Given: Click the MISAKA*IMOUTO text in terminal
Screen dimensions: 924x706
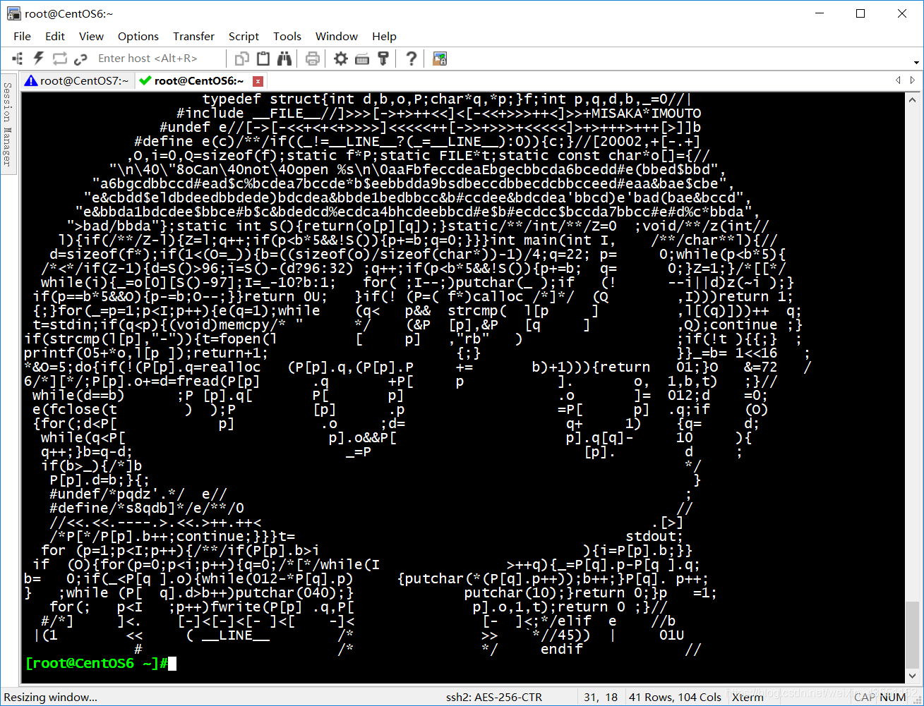Looking at the screenshot, I should pos(646,113).
